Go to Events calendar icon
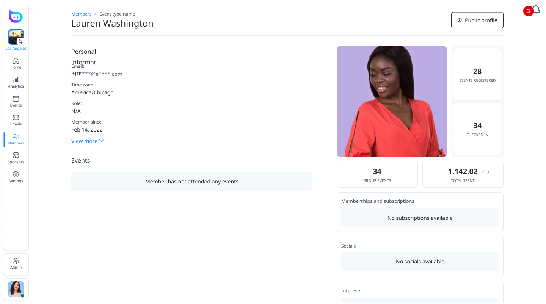546x304 pixels. (16, 99)
